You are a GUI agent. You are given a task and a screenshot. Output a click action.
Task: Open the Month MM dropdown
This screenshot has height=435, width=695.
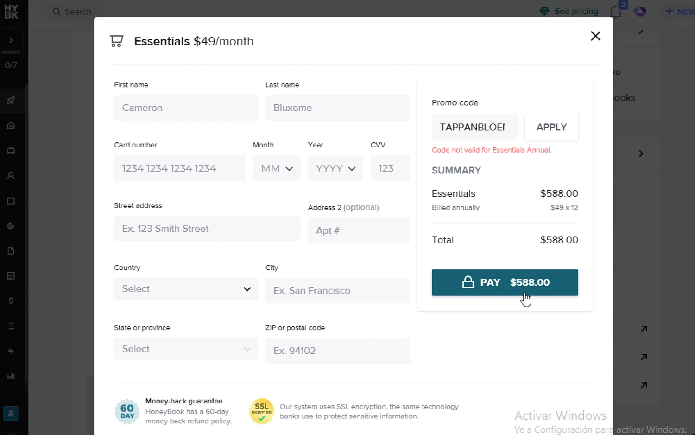tap(277, 168)
